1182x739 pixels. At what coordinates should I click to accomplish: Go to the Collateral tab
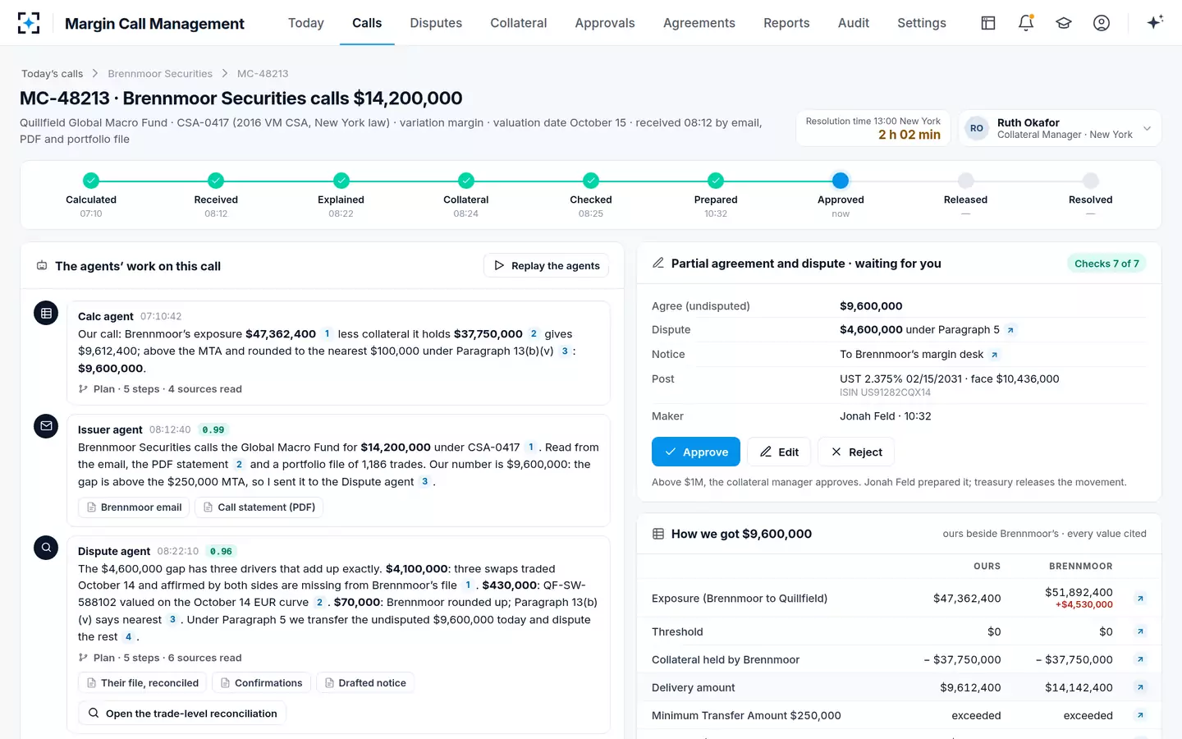(x=519, y=23)
